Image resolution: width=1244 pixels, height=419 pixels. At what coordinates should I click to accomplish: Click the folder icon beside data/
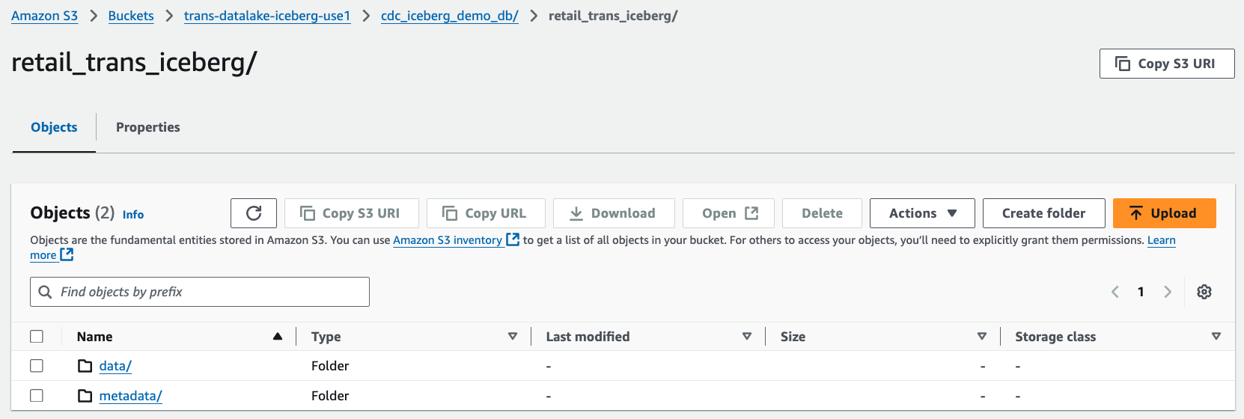[x=85, y=366]
